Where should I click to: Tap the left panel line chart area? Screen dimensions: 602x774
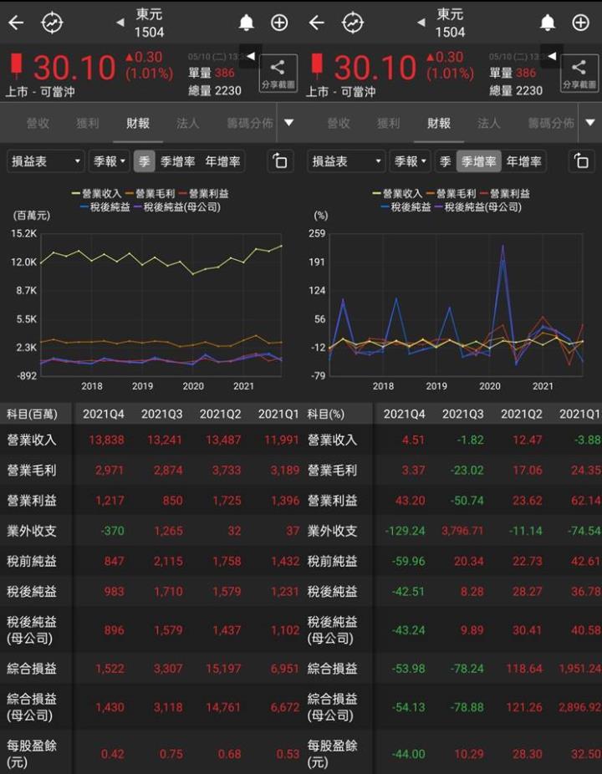coord(161,304)
